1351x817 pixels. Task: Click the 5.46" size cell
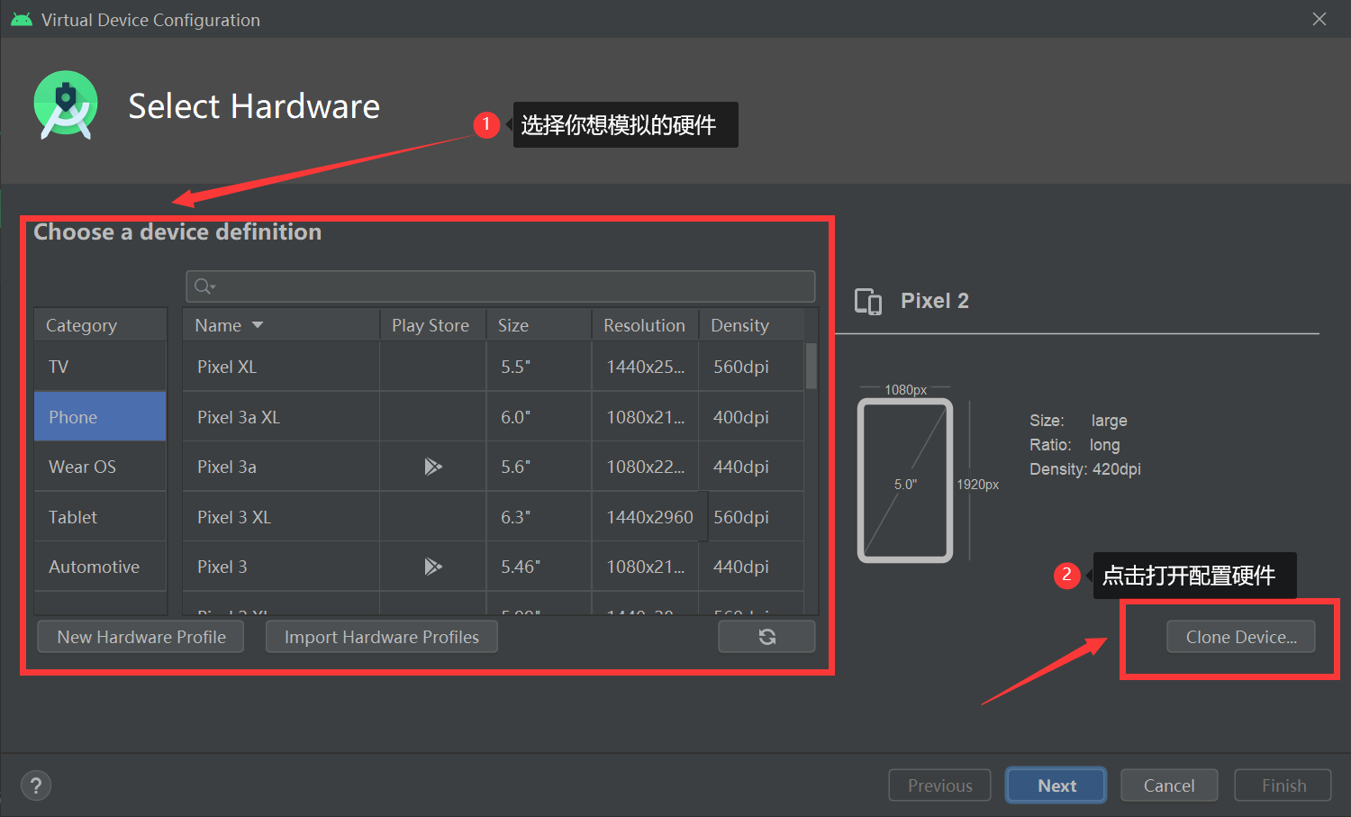(x=539, y=567)
